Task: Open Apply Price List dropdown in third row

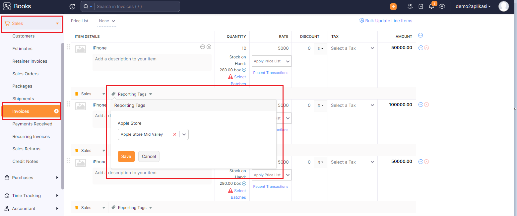Action: click(x=272, y=175)
